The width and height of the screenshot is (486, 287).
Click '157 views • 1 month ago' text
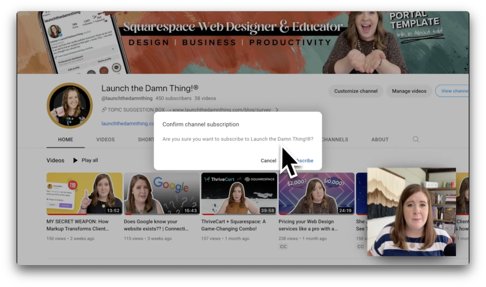(225, 239)
